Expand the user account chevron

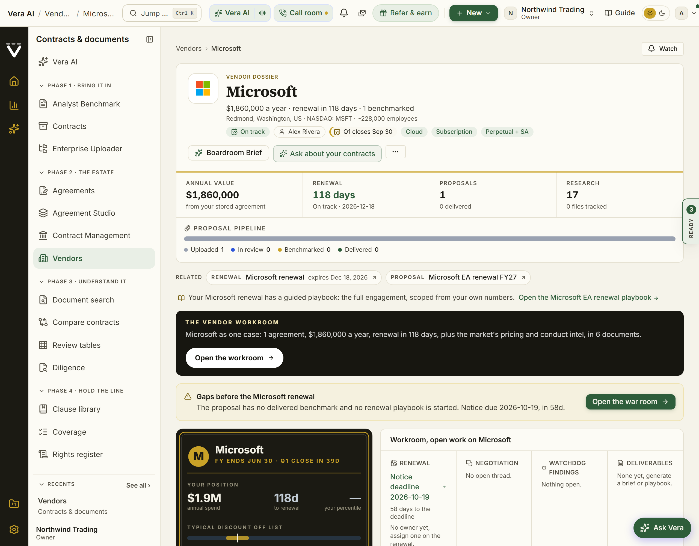(694, 13)
